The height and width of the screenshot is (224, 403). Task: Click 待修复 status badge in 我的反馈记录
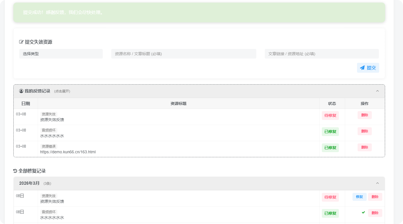click(330, 115)
